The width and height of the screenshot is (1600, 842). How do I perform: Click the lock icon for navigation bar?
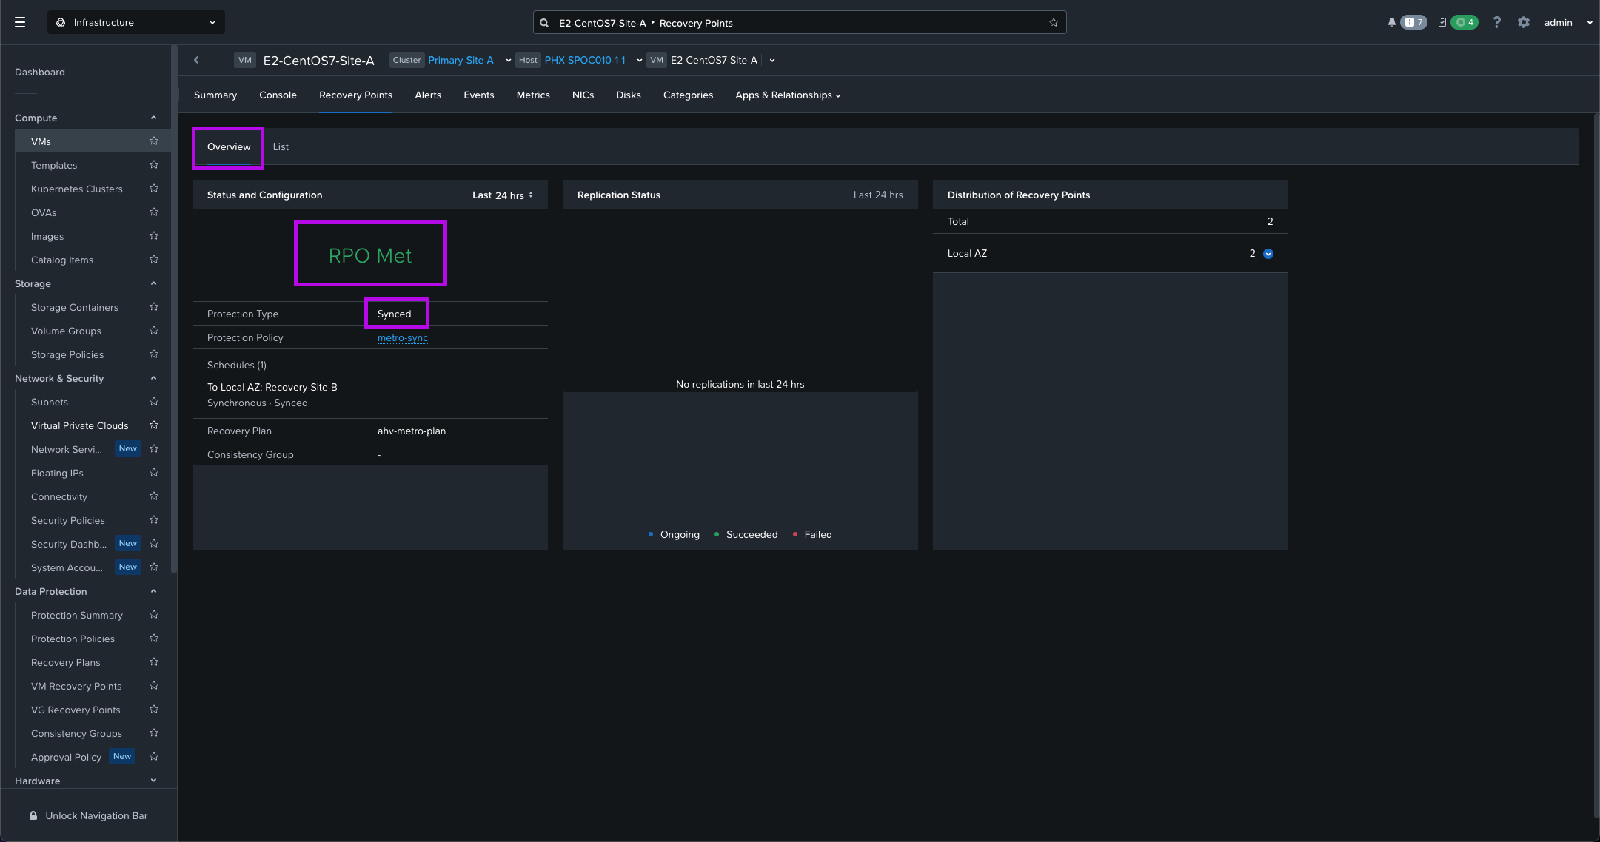33,815
